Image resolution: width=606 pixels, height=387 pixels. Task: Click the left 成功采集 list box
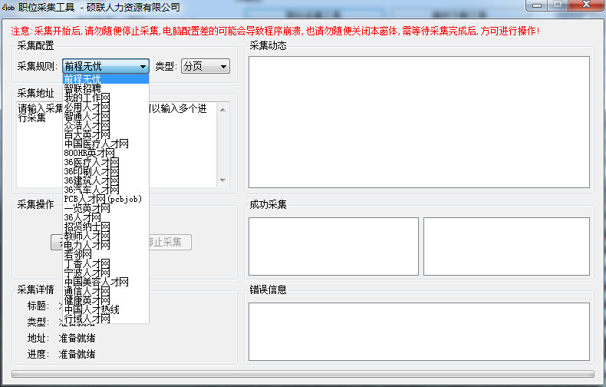click(334, 246)
